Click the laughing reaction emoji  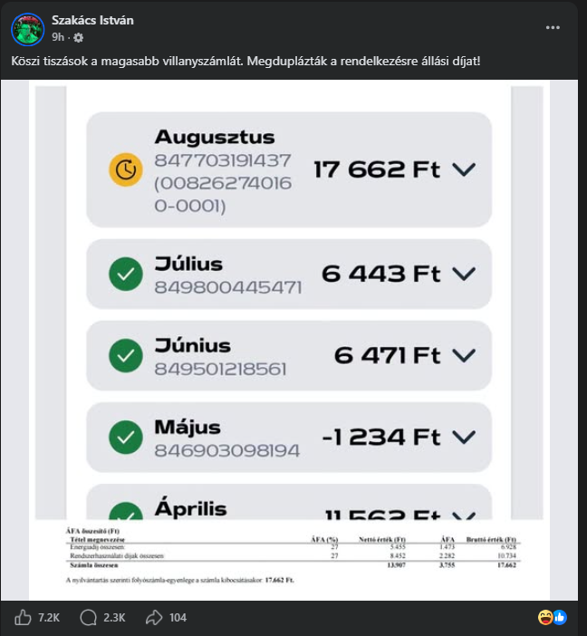[x=545, y=617]
